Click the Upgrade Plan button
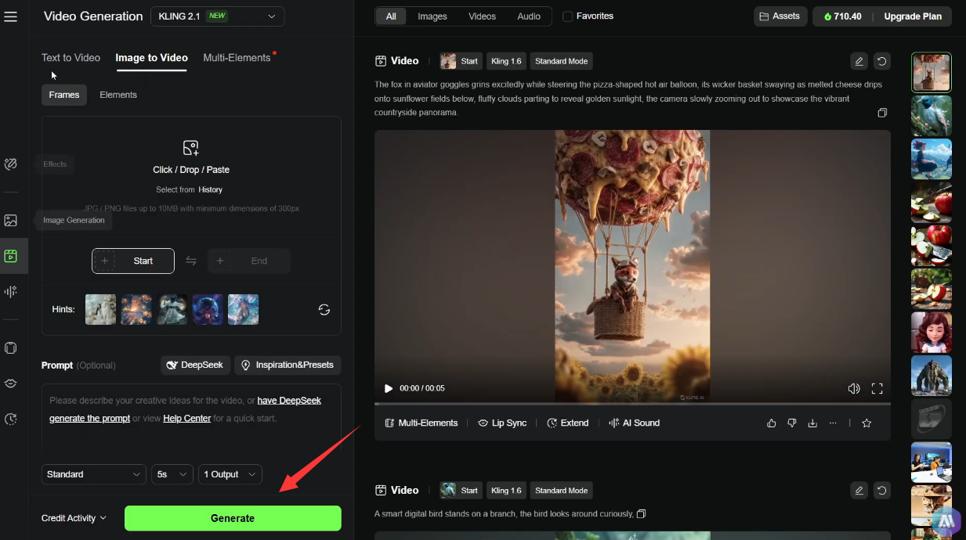Screen dimensions: 966x540 913,16
